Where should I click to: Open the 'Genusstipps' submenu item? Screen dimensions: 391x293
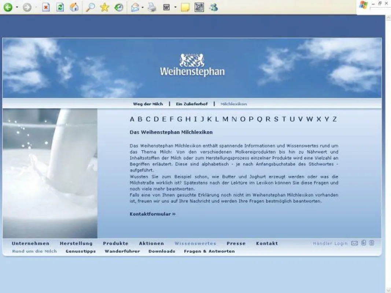click(x=81, y=251)
